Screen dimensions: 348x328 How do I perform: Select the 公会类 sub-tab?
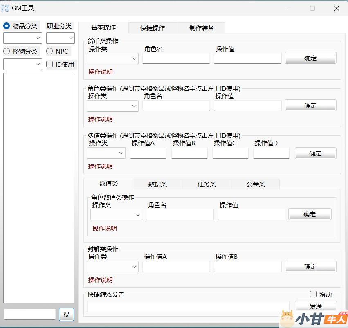tap(256, 184)
